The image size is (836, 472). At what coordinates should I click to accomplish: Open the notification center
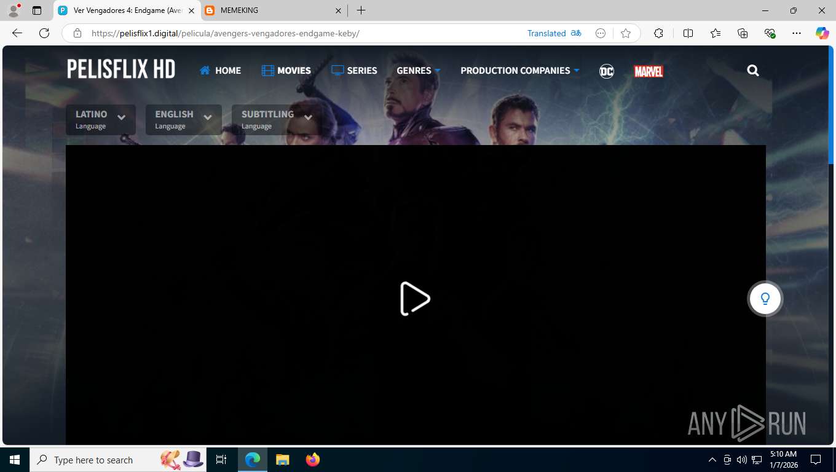[x=816, y=460]
